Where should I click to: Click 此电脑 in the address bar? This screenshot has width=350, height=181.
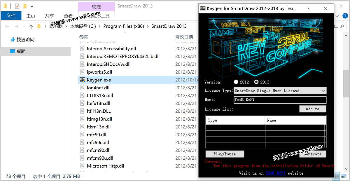coord(56,26)
